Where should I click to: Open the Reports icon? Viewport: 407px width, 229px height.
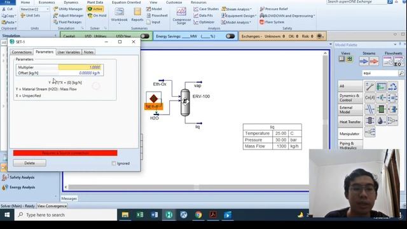point(137,15)
